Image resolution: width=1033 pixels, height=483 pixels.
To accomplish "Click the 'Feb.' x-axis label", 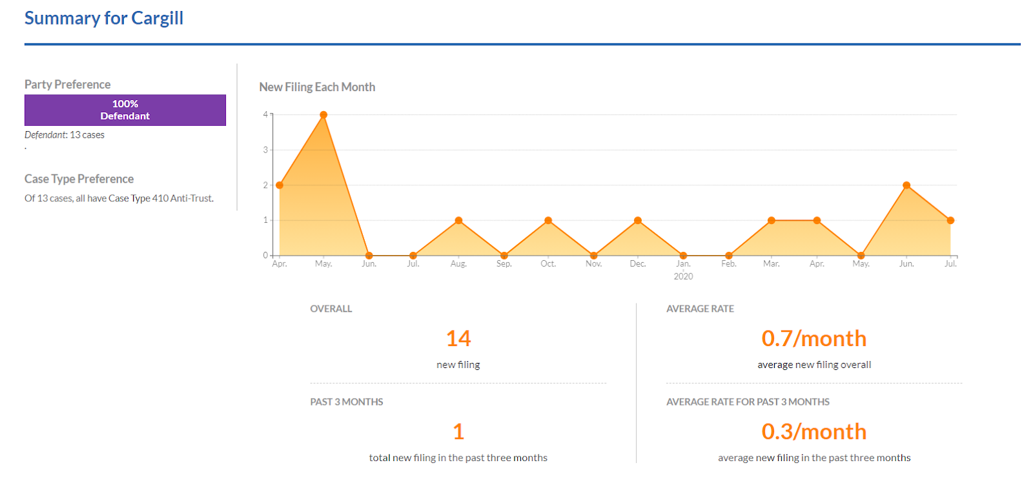I will pyautogui.click(x=729, y=264).
